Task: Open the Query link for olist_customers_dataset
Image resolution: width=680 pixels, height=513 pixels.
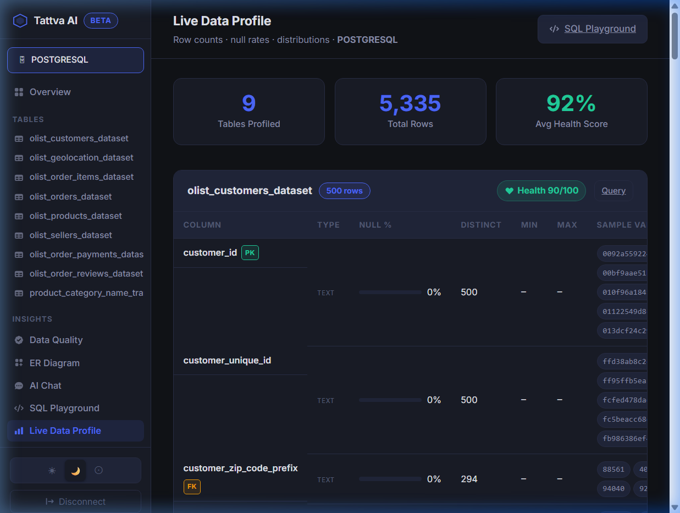Action: pos(613,190)
